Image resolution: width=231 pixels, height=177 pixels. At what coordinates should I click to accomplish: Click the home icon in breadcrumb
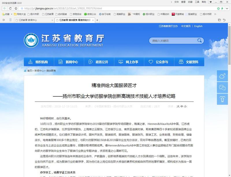[x=25, y=71]
